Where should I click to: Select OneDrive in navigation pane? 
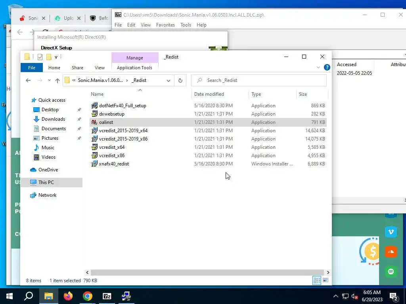(48, 170)
